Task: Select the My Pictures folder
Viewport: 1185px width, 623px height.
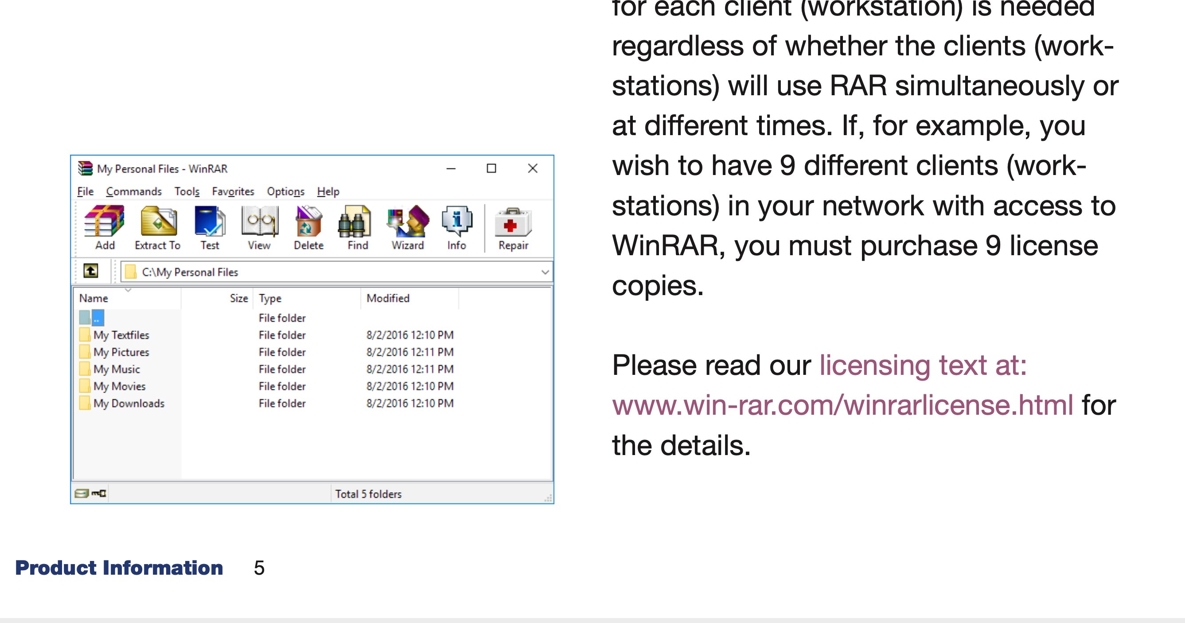Action: [121, 352]
